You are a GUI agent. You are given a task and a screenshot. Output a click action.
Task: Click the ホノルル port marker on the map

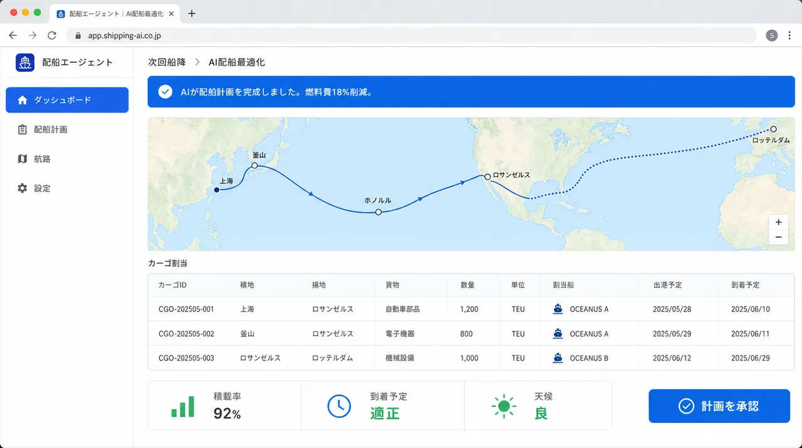[x=378, y=213]
